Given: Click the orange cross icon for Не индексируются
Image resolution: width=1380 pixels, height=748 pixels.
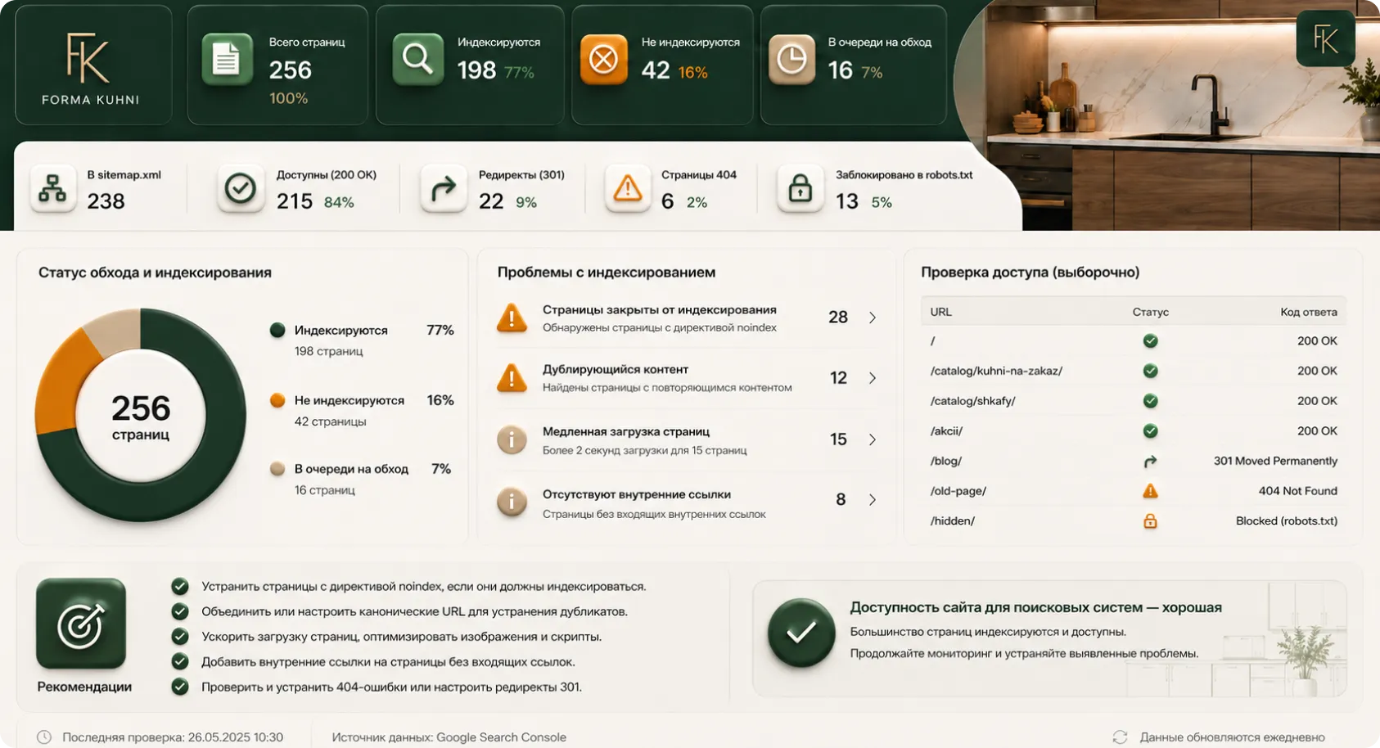Looking at the screenshot, I should (x=604, y=60).
